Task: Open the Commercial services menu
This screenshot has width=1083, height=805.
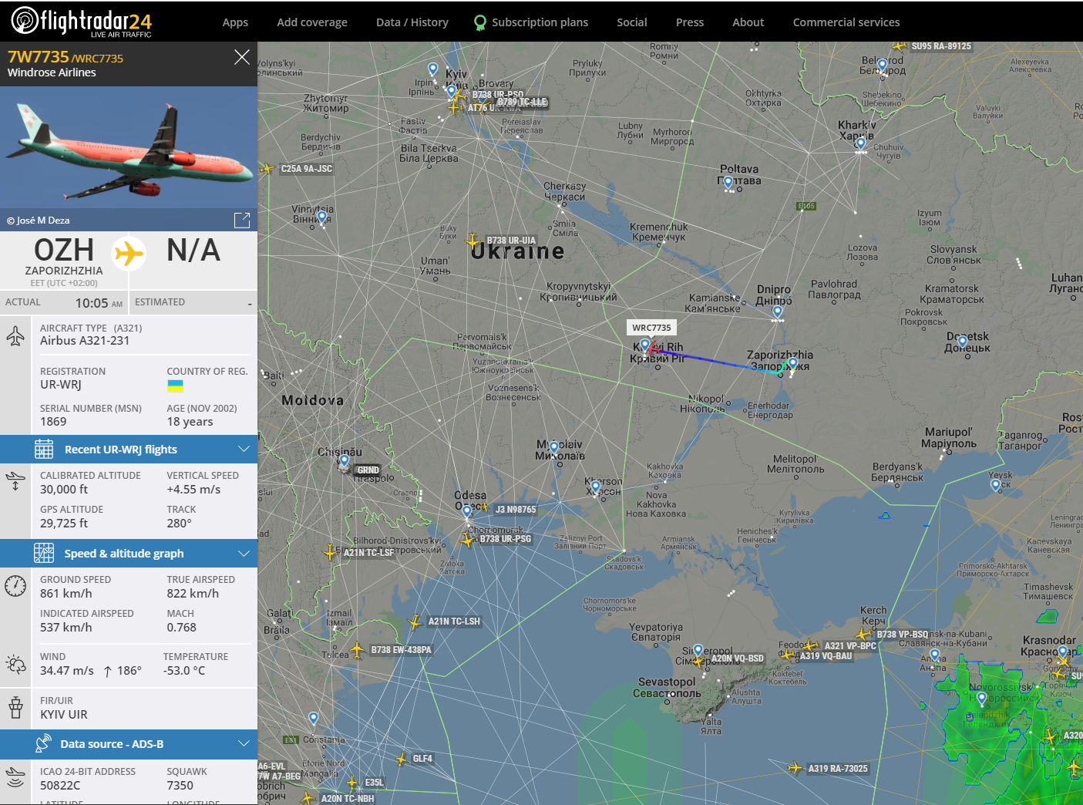Action: click(846, 22)
